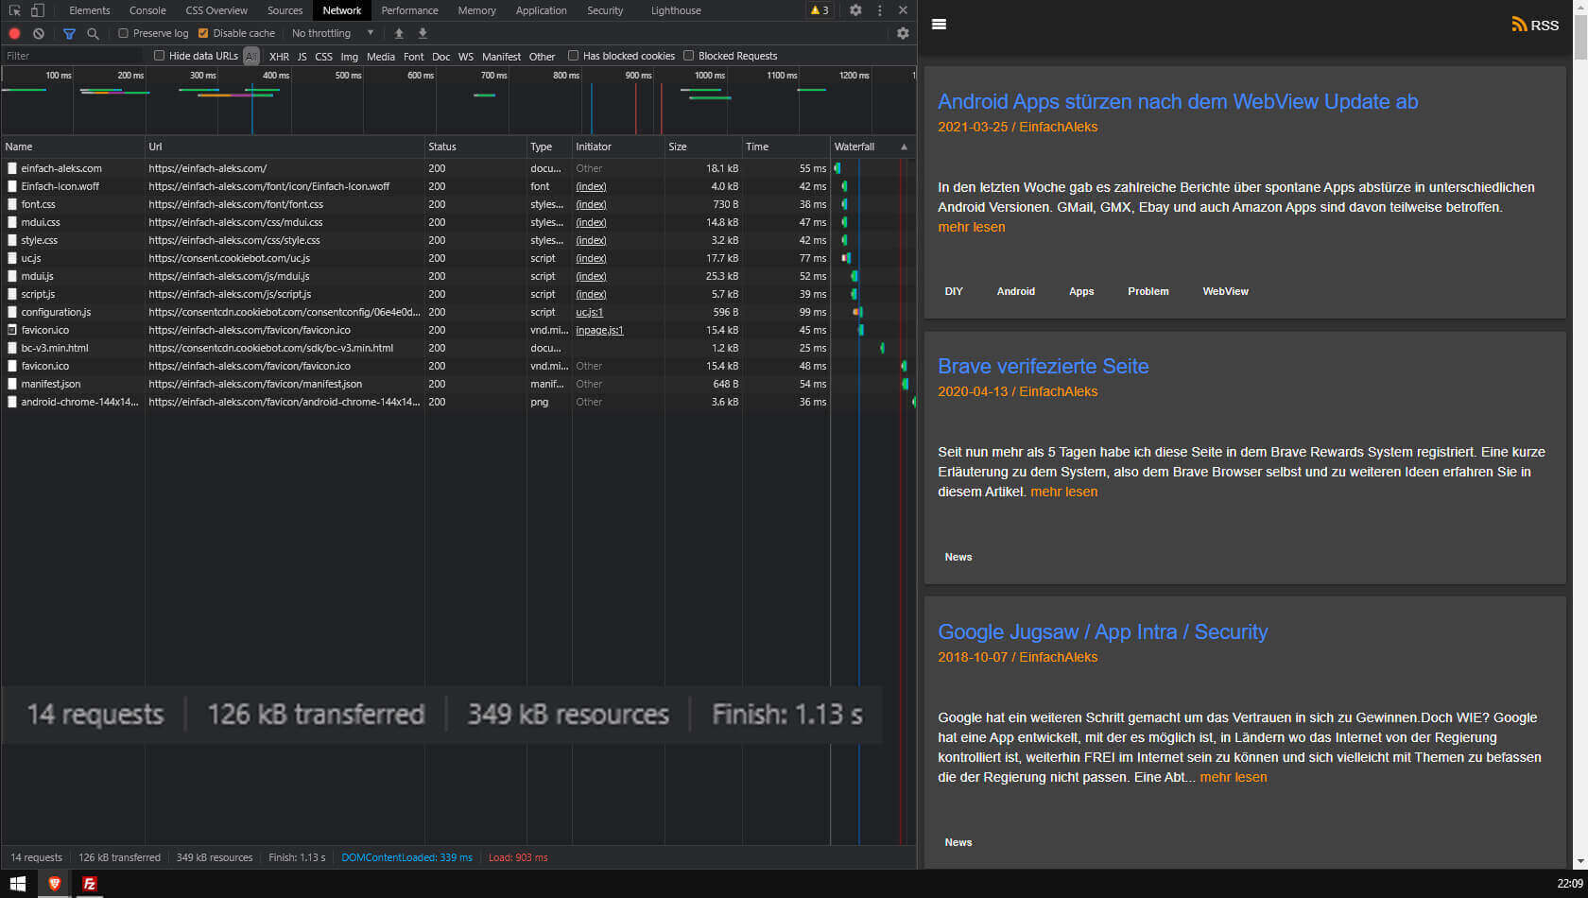
Task: Filter requests by Manifest type
Action: click(501, 57)
